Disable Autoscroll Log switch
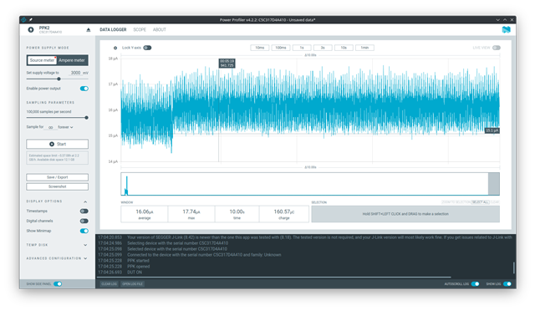 [476, 284]
